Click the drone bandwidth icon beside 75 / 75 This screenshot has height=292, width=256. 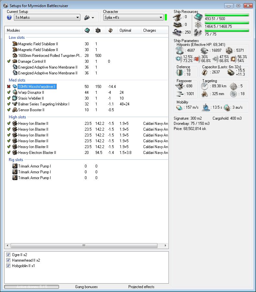(198, 33)
